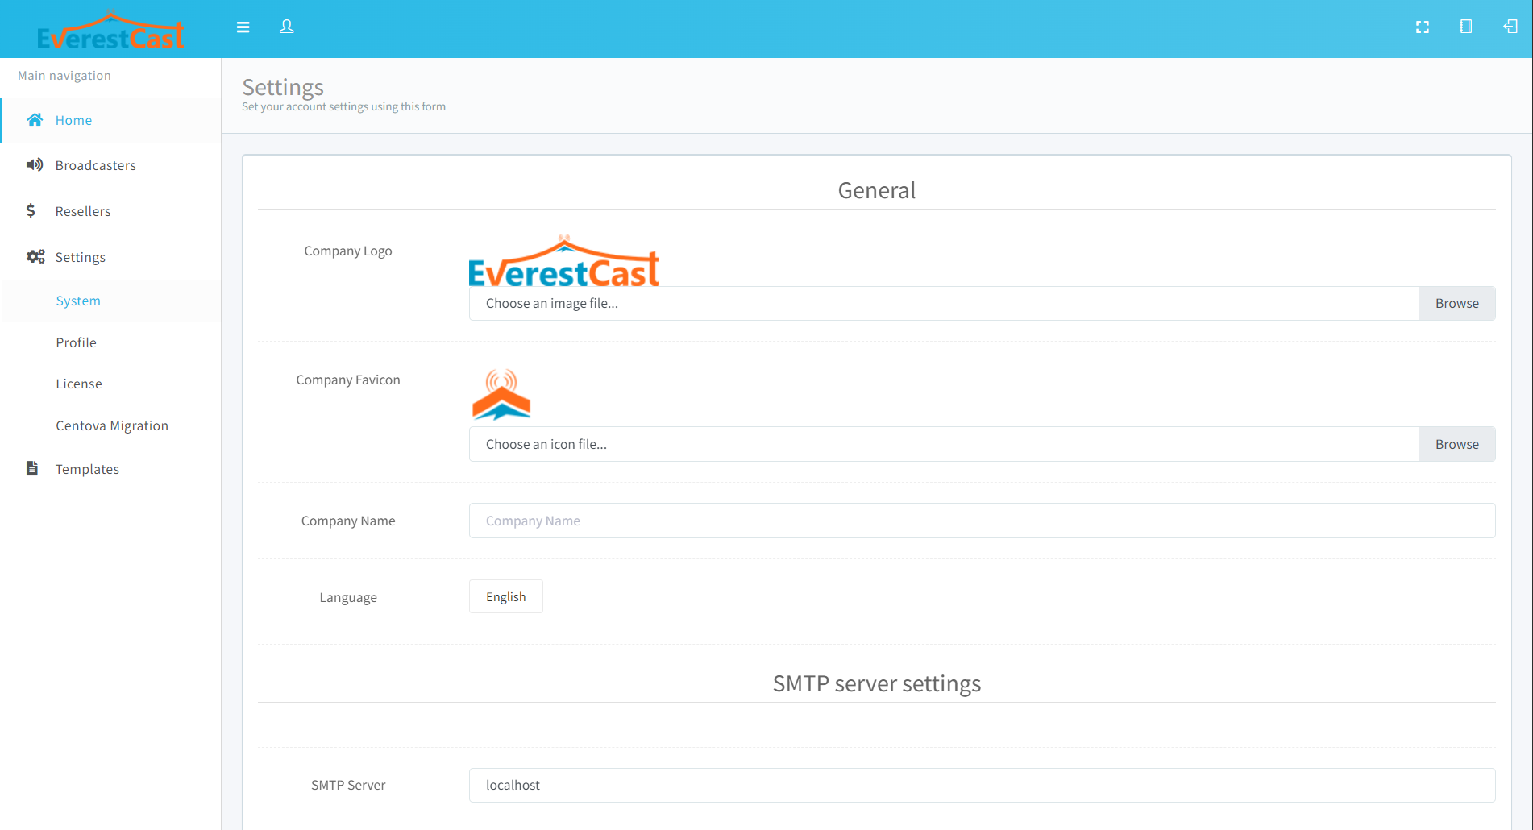Click the logout icon at top right

pyautogui.click(x=1510, y=27)
